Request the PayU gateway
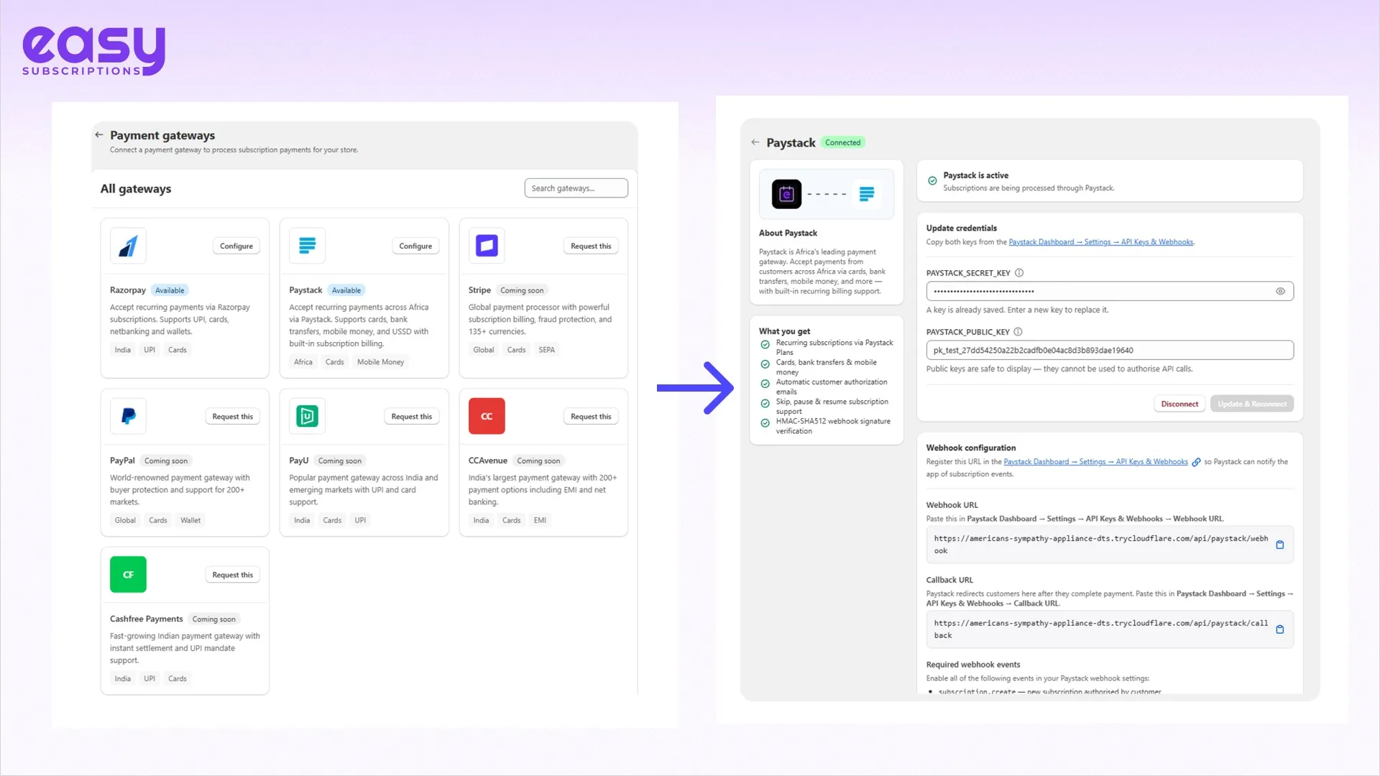Image resolution: width=1380 pixels, height=776 pixels. (x=412, y=417)
